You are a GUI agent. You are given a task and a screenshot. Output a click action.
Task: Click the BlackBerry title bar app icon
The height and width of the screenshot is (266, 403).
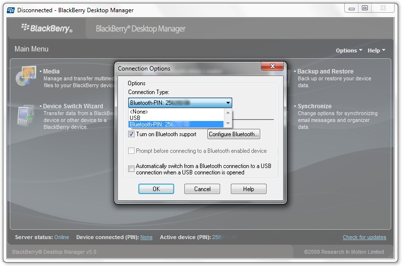[x=10, y=10]
